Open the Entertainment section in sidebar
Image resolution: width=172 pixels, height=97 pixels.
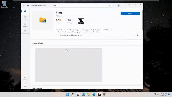click(x=25, y=32)
